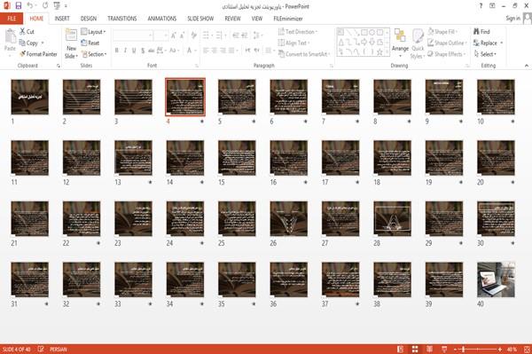Select slide 40 laptop thumbnail
Viewport: 532px width, 354px height.
click(x=496, y=279)
